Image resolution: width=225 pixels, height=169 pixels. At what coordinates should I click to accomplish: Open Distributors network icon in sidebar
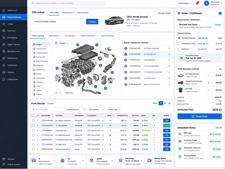[x=4, y=58]
